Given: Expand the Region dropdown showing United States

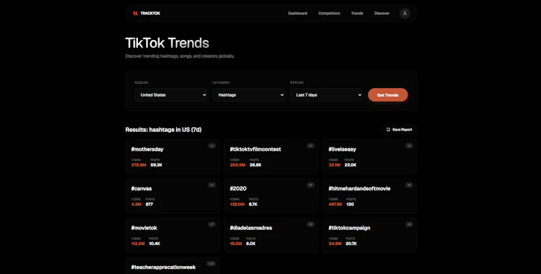Looking at the screenshot, I should coord(171,95).
